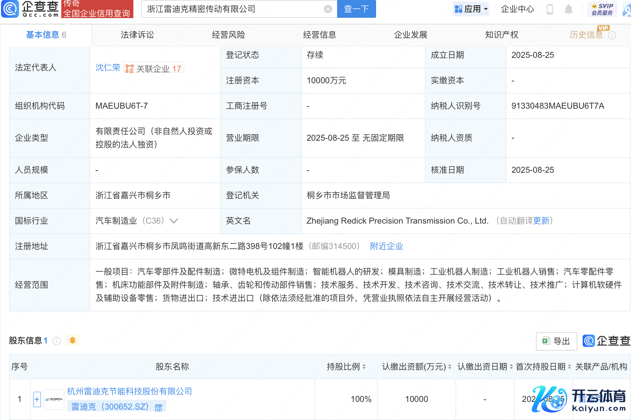
Task: Sort by 持股比例 column
Action: pyautogui.click(x=364, y=367)
